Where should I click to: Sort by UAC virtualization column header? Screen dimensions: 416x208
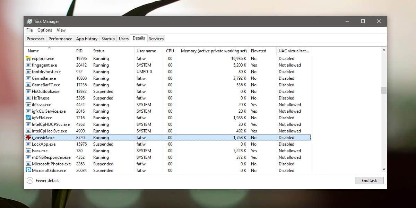point(294,51)
